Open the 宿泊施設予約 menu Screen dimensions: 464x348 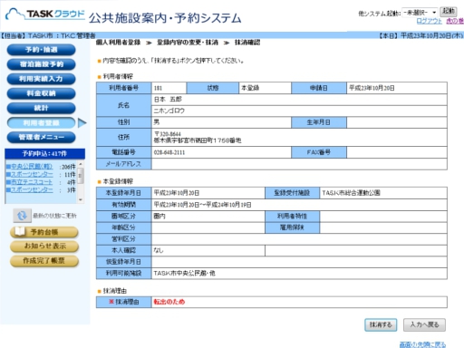[41, 64]
